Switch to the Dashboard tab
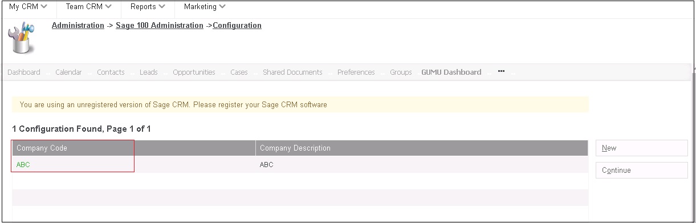This screenshot has height=223, width=696. pyautogui.click(x=24, y=72)
